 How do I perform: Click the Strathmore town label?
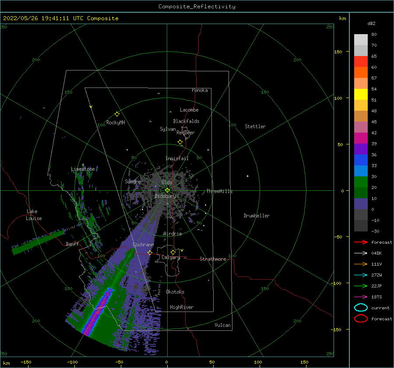213,259
